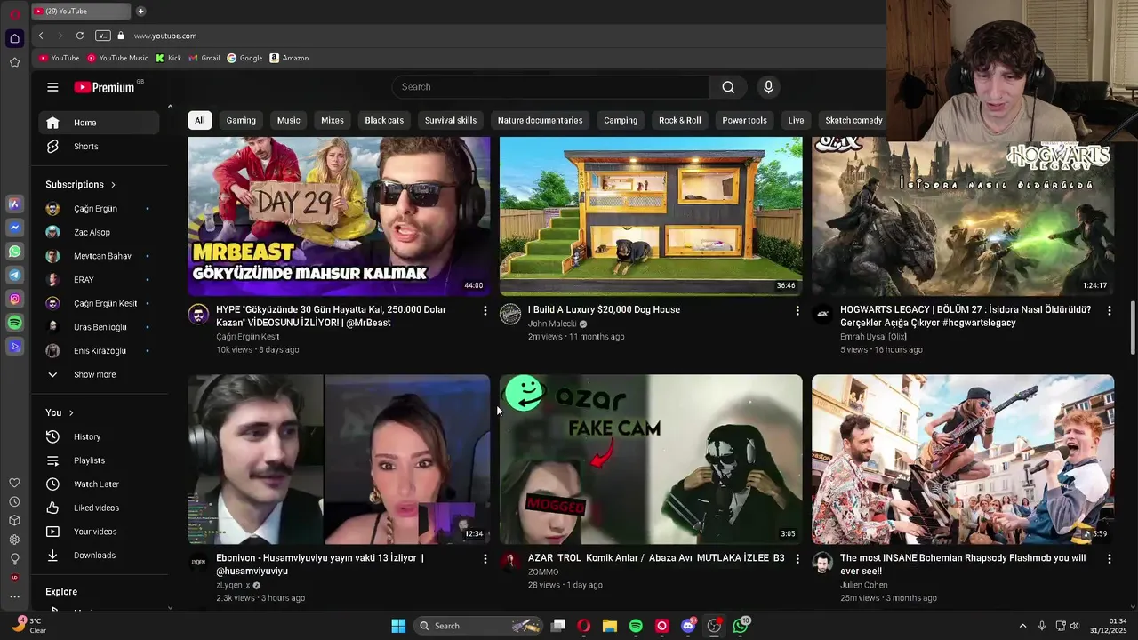Viewport: 1138px width, 640px height.
Task: Open Opera sidebar lightbulb icon
Action: tap(14, 559)
